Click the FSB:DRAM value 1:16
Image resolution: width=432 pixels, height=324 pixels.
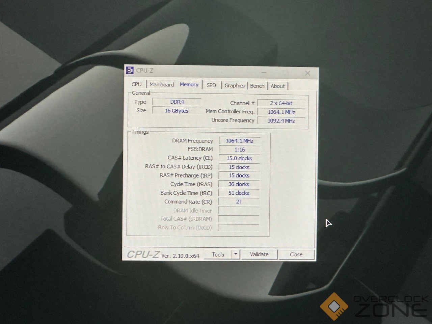coord(239,150)
